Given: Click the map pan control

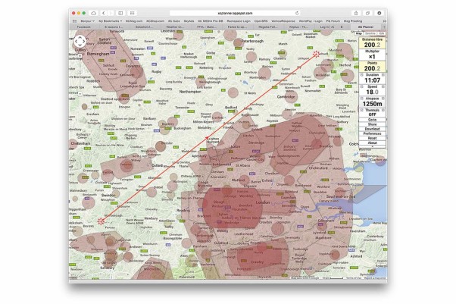Looking at the screenshot, I should coord(80,42).
